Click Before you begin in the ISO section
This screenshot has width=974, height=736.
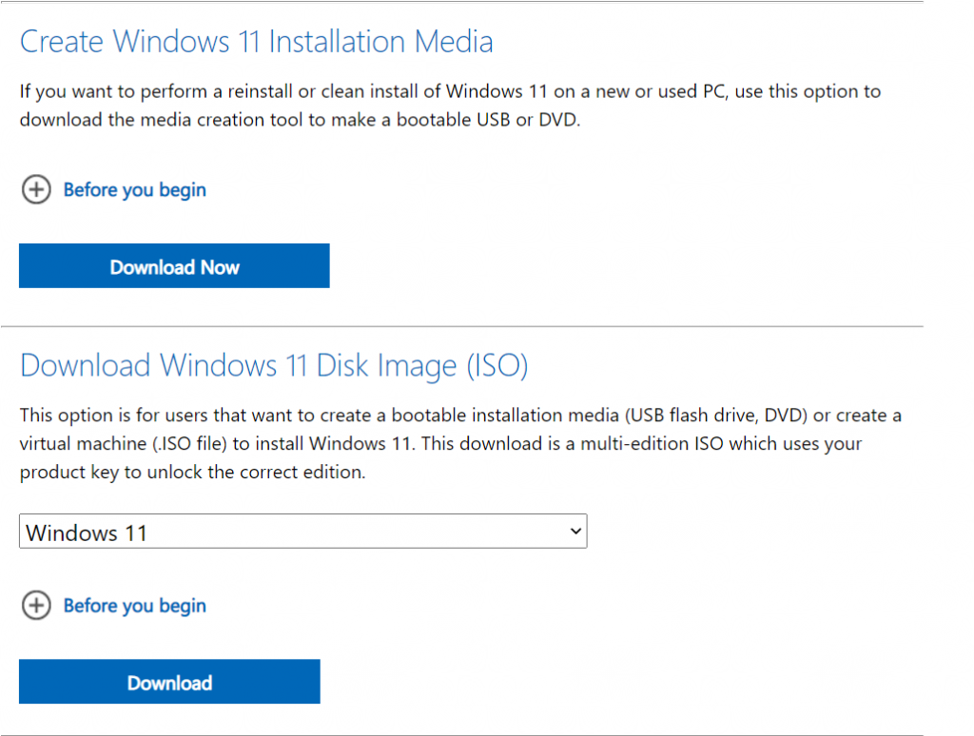(134, 606)
